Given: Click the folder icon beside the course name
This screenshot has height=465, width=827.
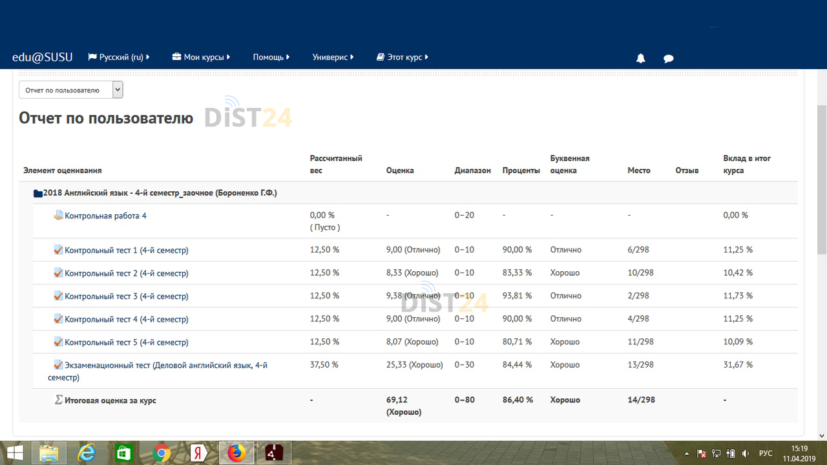Looking at the screenshot, I should (x=37, y=192).
